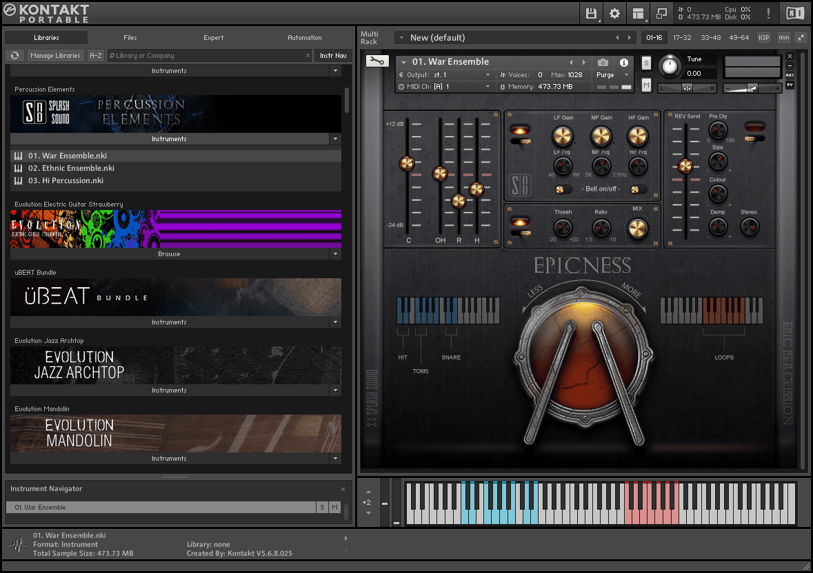Clear the library search field
The height and width of the screenshot is (573, 813).
308,55
